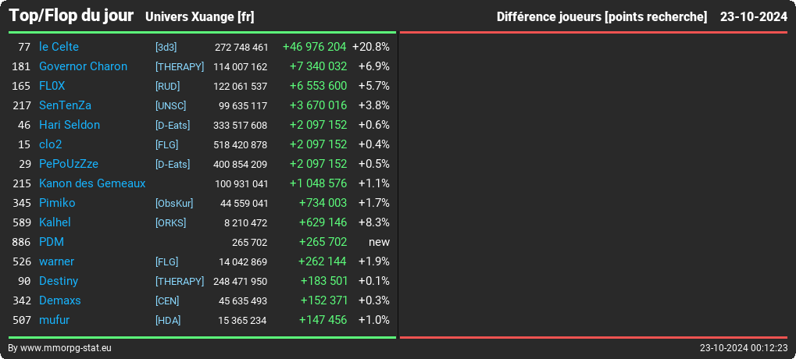Select the Univers Xuange [fr] heading
Screen dimensions: 796x359
[199, 17]
